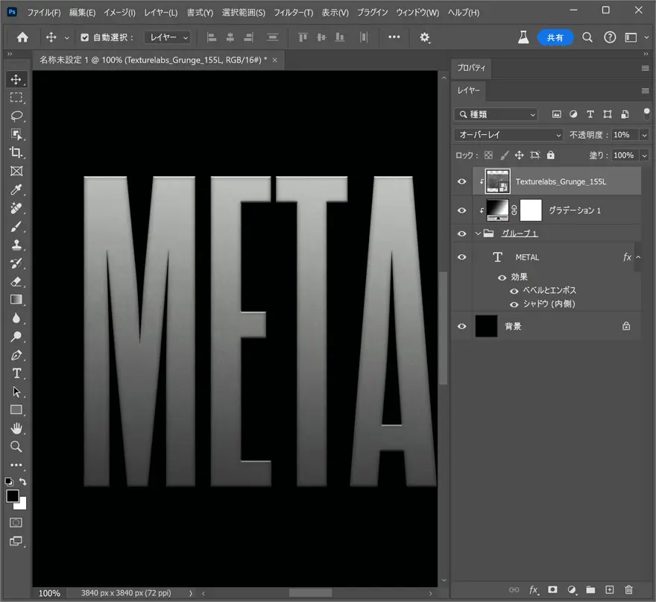Hide the Texturelabs_Grunge_155L layer
The width and height of the screenshot is (656, 602).
(x=462, y=182)
